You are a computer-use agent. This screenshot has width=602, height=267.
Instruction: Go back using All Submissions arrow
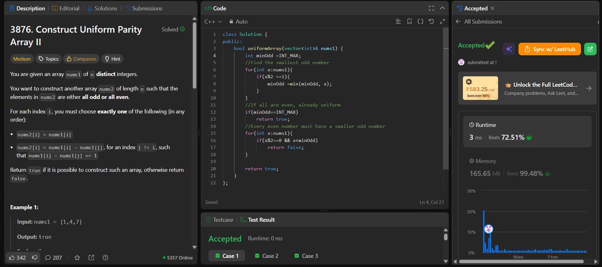click(x=458, y=22)
